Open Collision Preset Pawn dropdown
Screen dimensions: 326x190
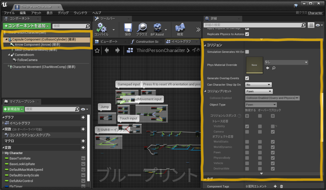tap(259, 91)
